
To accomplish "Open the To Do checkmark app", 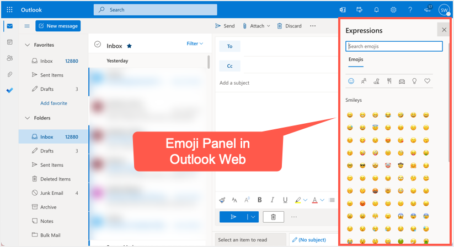I will click(9, 90).
